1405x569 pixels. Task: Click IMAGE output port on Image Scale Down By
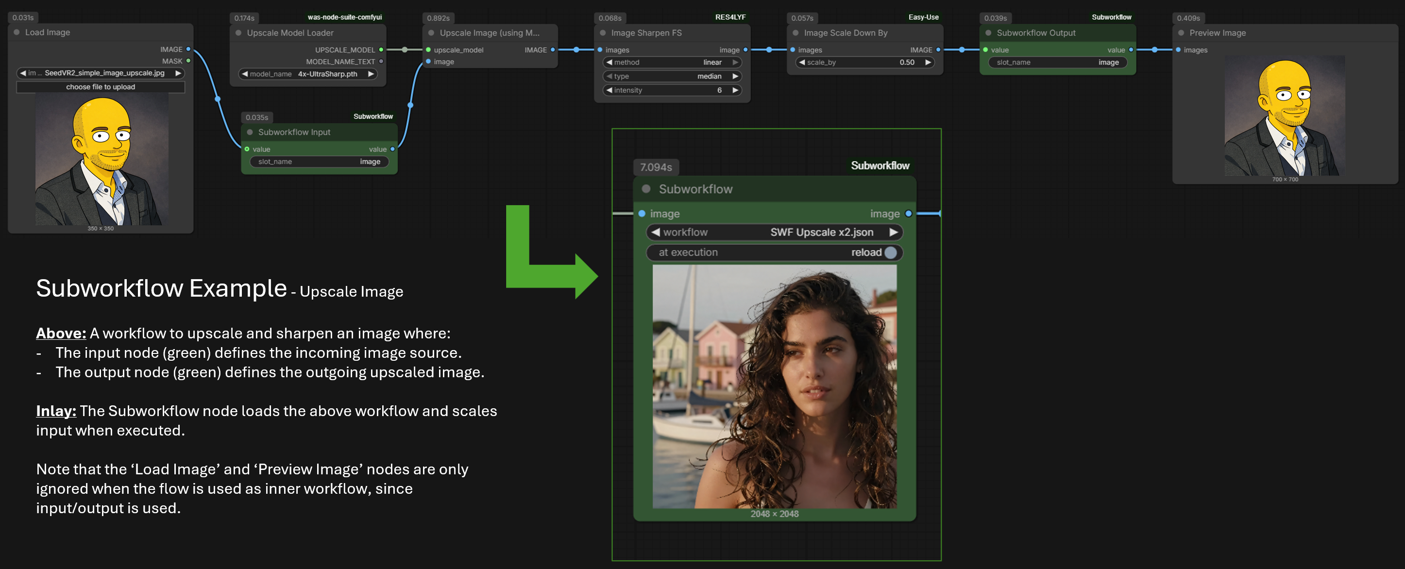coord(938,50)
